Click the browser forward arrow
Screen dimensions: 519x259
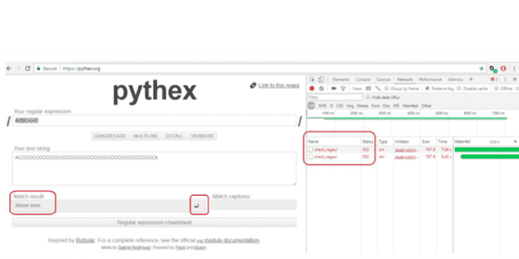18,69
